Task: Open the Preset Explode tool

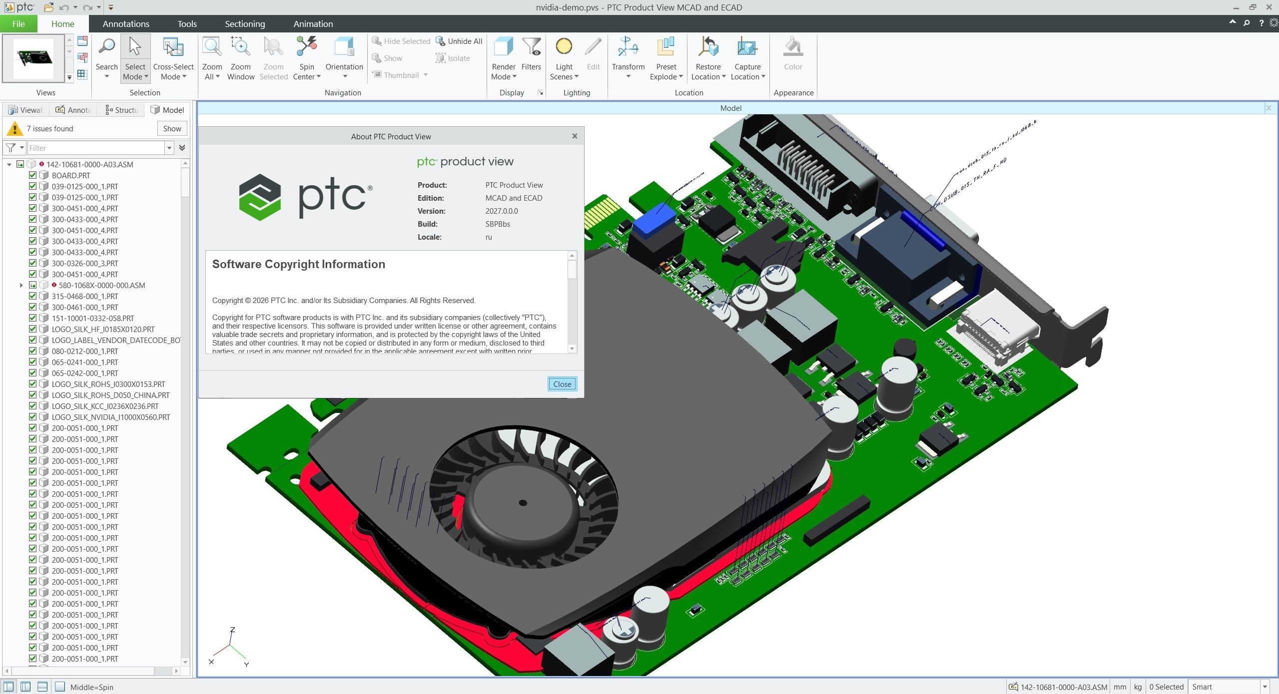Action: coord(666,57)
